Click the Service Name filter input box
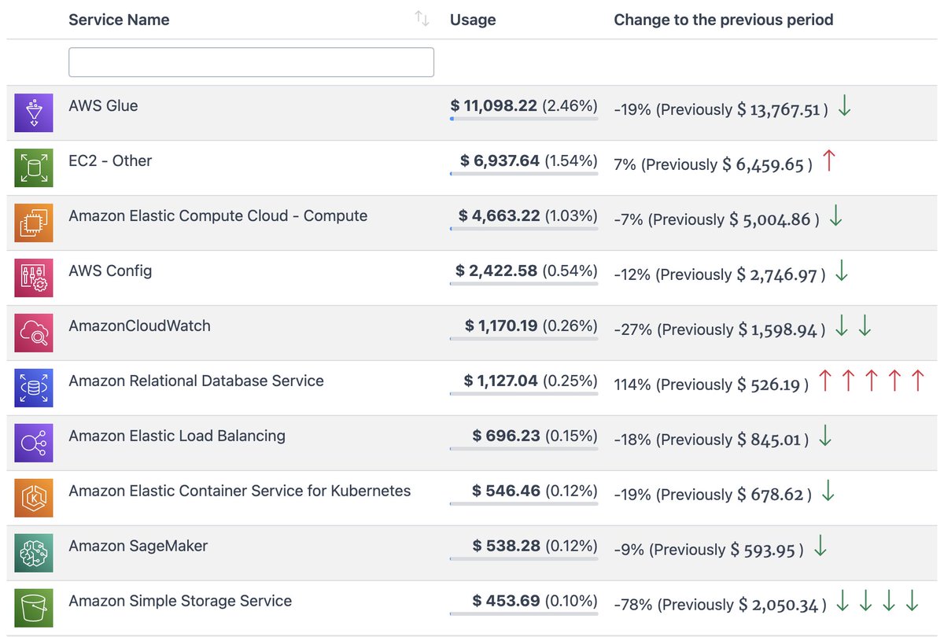944x637 pixels. pos(251,62)
